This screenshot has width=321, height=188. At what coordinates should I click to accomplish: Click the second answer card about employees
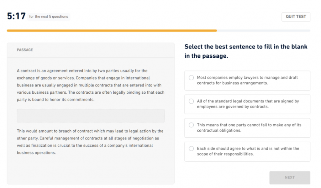(x=247, y=104)
